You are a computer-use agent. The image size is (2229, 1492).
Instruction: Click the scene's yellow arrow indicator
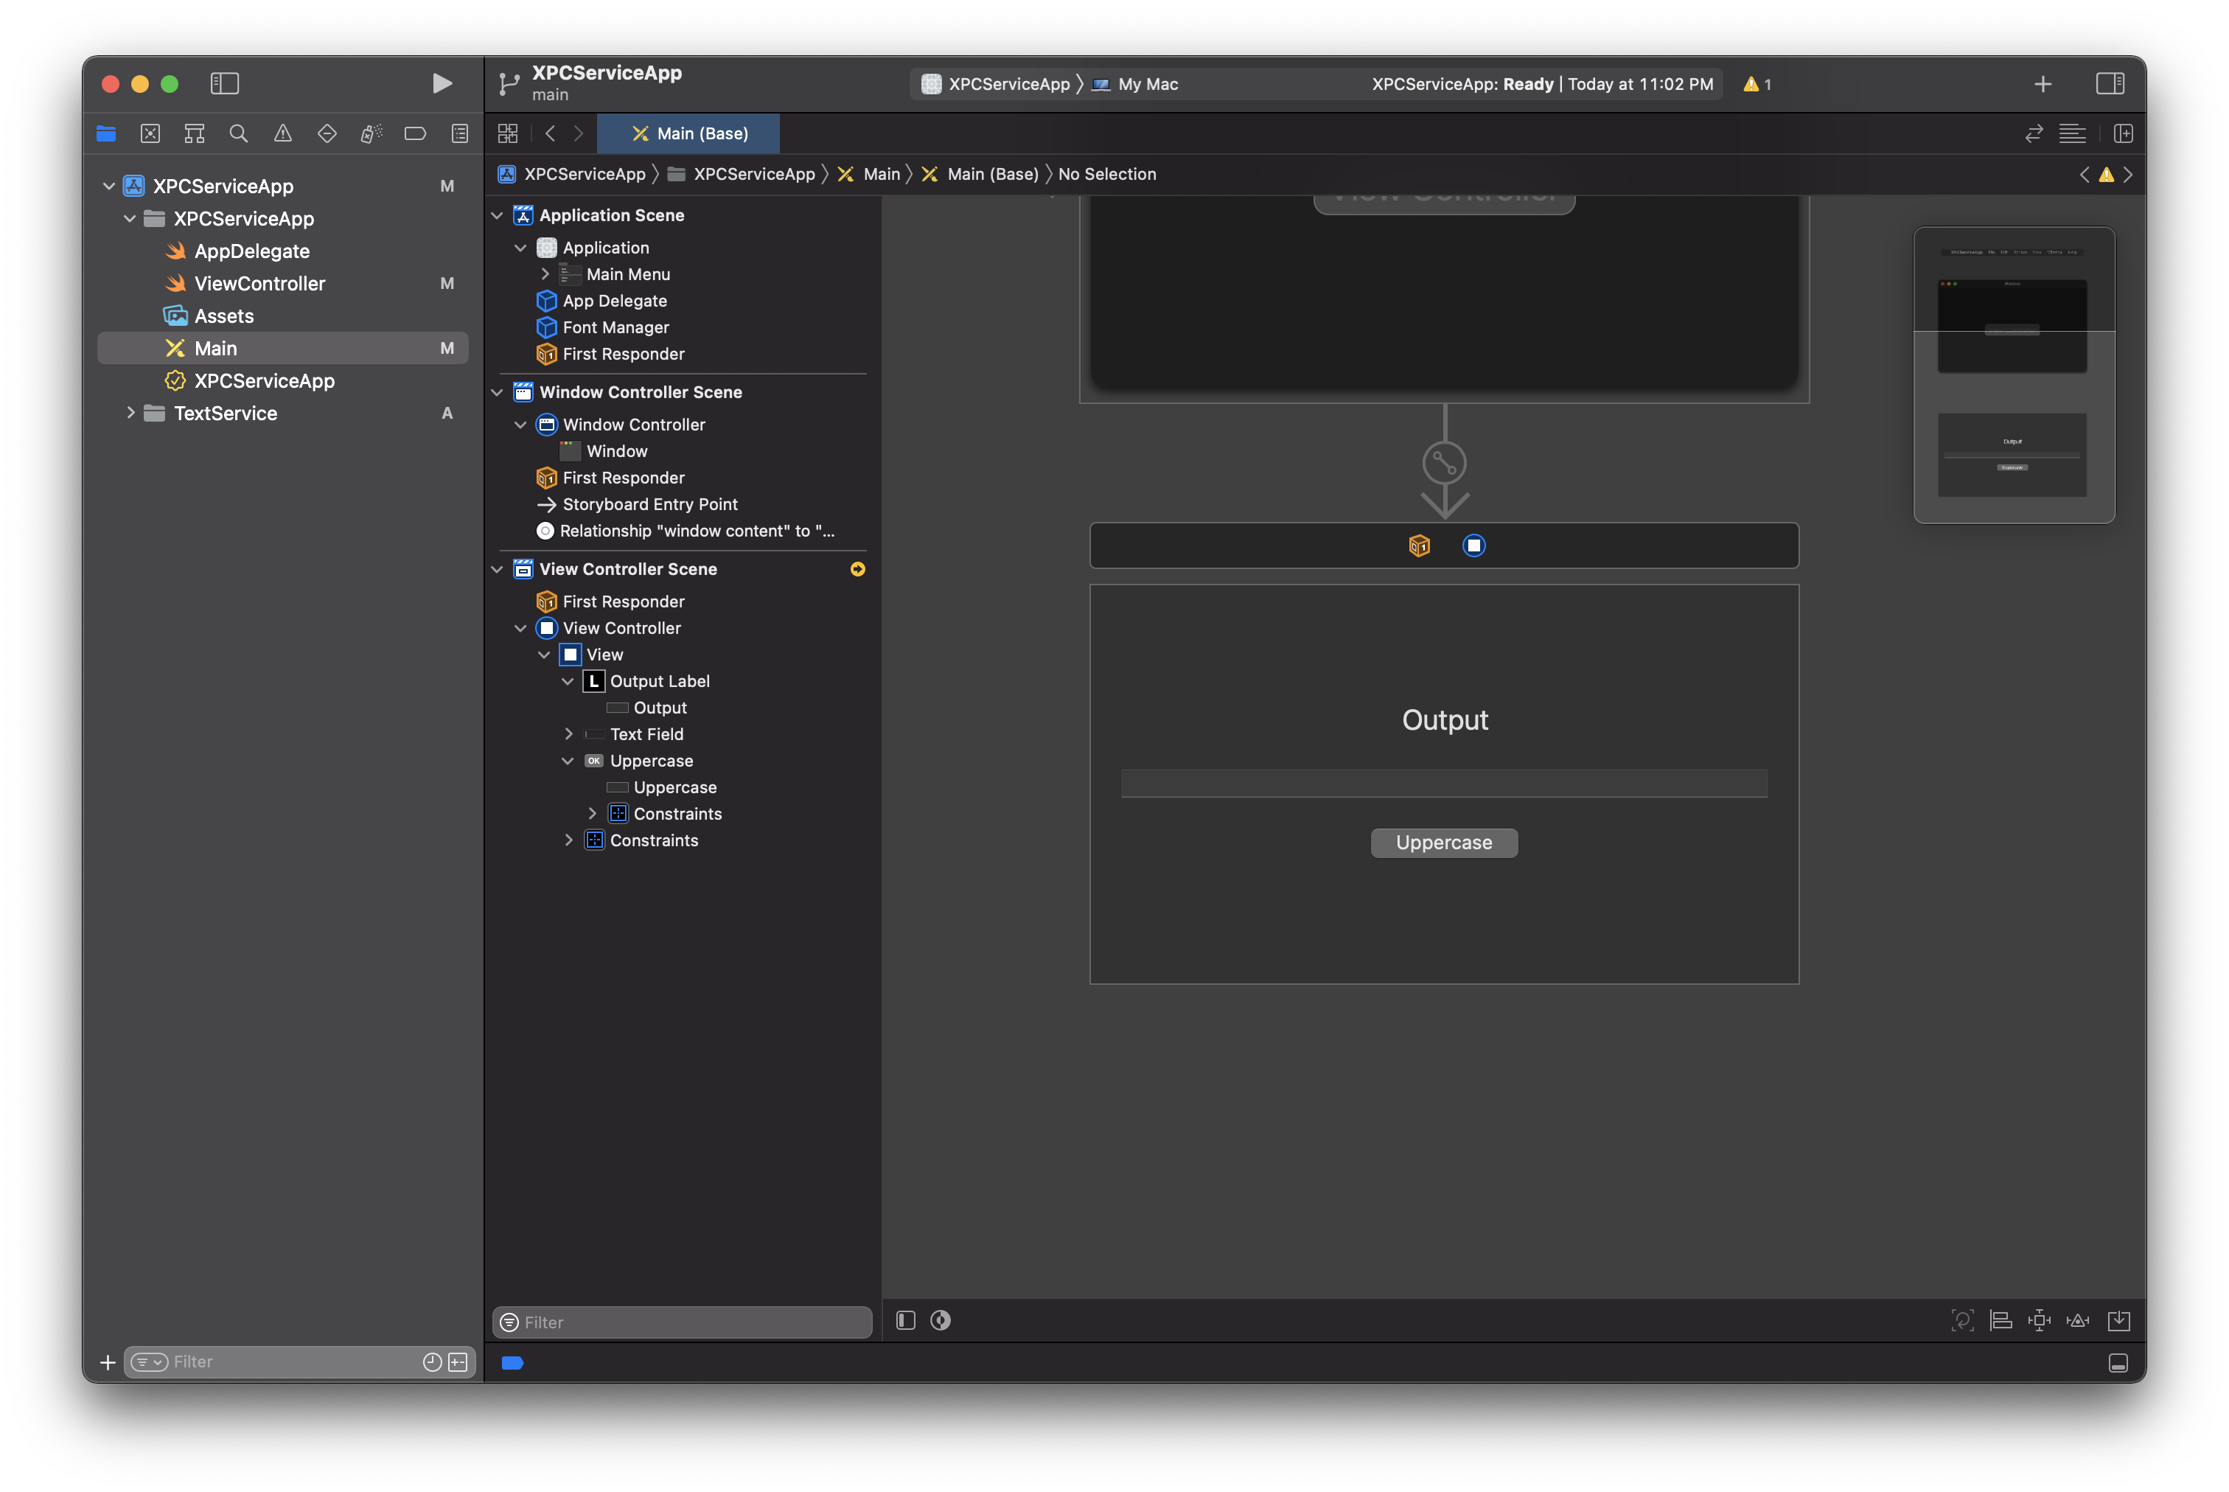click(858, 570)
